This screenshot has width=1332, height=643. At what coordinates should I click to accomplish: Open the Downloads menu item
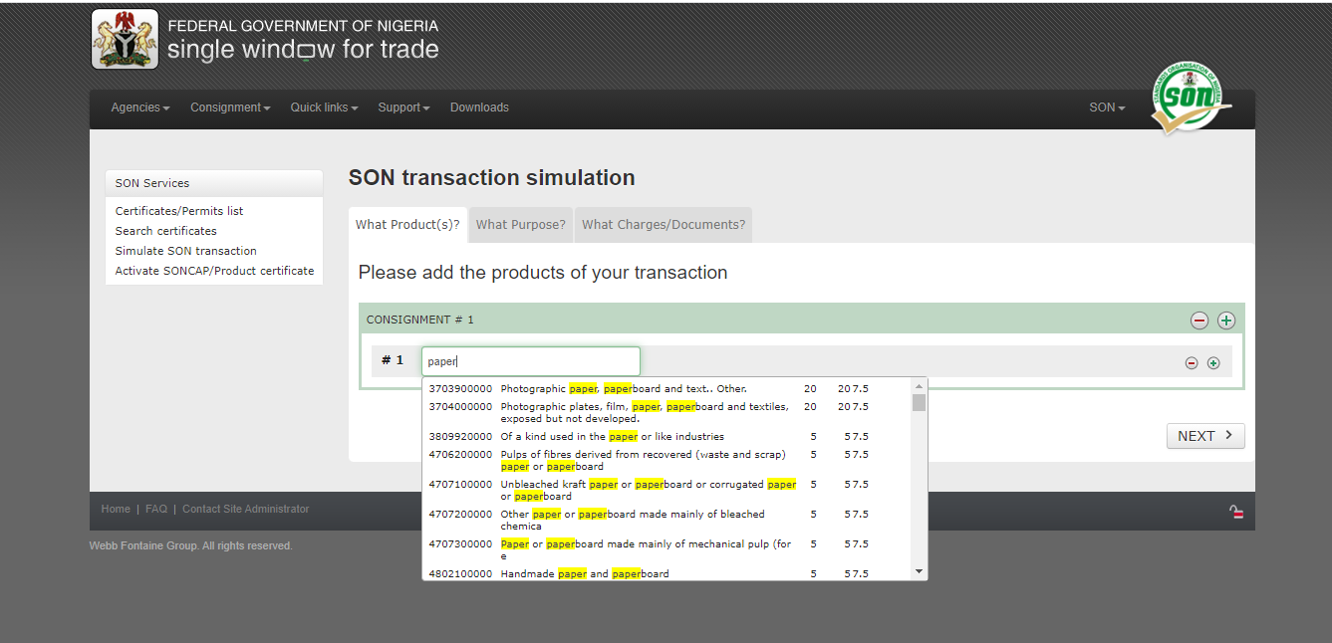[x=479, y=107]
